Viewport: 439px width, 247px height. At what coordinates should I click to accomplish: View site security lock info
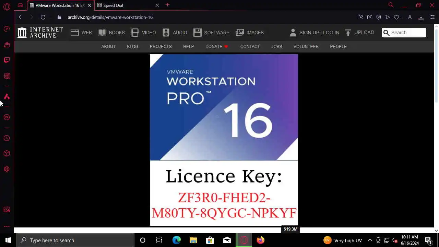pos(59,17)
